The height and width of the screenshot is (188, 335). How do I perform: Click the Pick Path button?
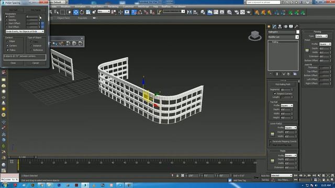(13, 10)
